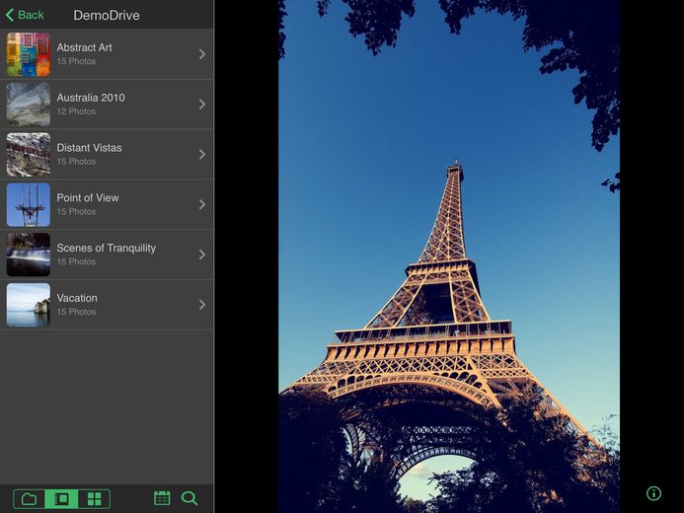This screenshot has width=684, height=513.
Task: Expand Point of View album chevron
Action: [202, 204]
